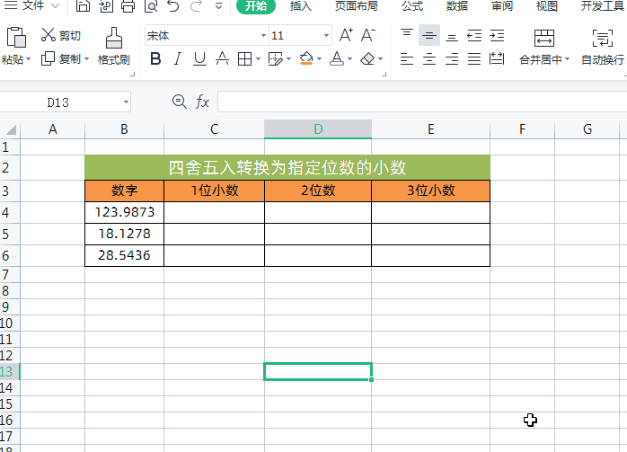This screenshot has height=452, width=627.
Task: Click the Redo arrow icon
Action: (196, 5)
